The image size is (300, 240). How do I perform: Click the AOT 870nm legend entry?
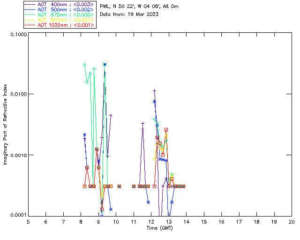pyautogui.click(x=60, y=20)
